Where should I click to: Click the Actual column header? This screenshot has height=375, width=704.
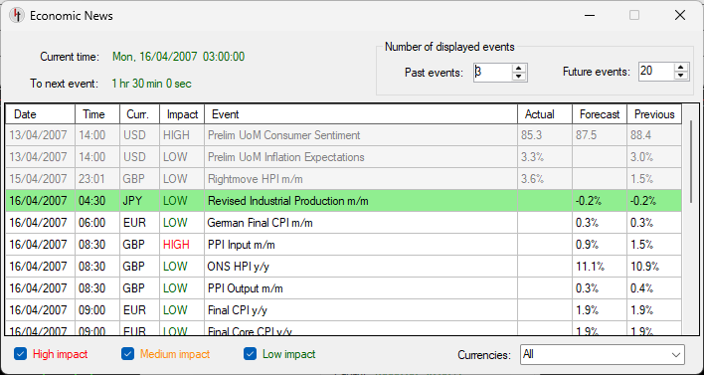click(x=545, y=114)
